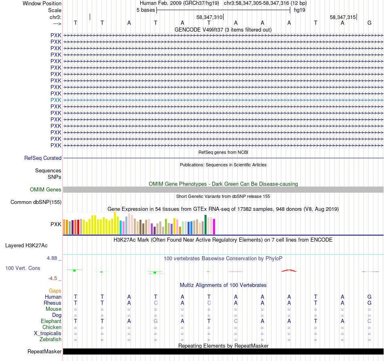Click the '--->' strand direction arrow
384x361 pixels.
click(x=57, y=23)
